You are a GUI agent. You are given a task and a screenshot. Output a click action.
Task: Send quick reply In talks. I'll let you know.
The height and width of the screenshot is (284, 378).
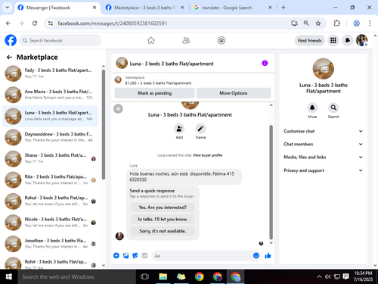(163, 219)
